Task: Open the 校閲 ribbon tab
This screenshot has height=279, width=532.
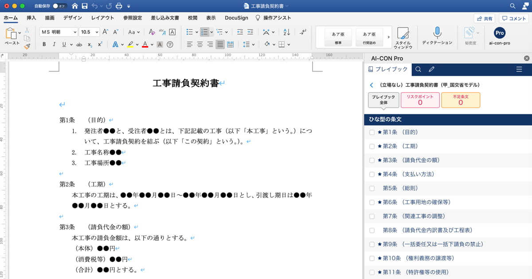Action: point(192,18)
